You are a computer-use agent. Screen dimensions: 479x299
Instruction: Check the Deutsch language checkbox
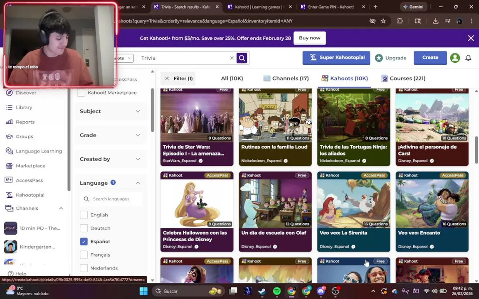(x=84, y=228)
